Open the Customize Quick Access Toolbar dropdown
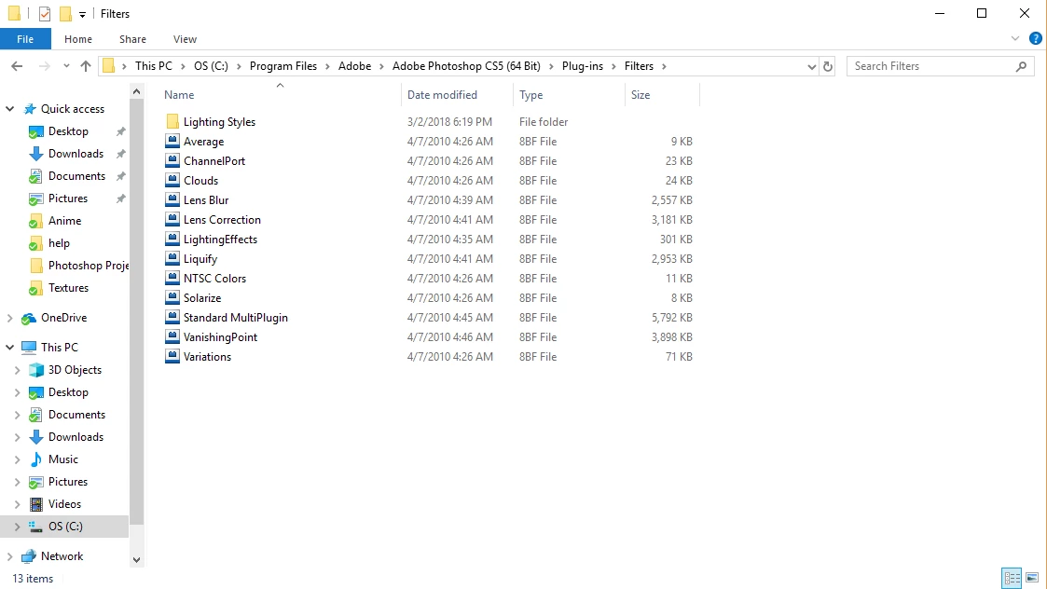This screenshot has height=589, width=1047. click(x=82, y=14)
